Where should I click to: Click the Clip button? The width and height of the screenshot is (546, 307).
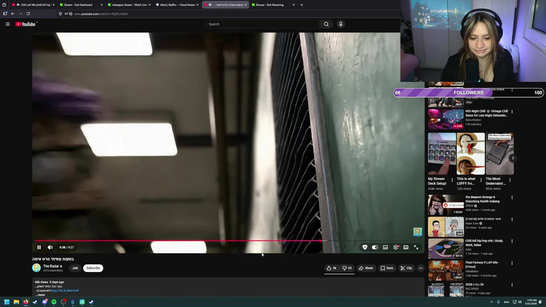click(x=406, y=268)
